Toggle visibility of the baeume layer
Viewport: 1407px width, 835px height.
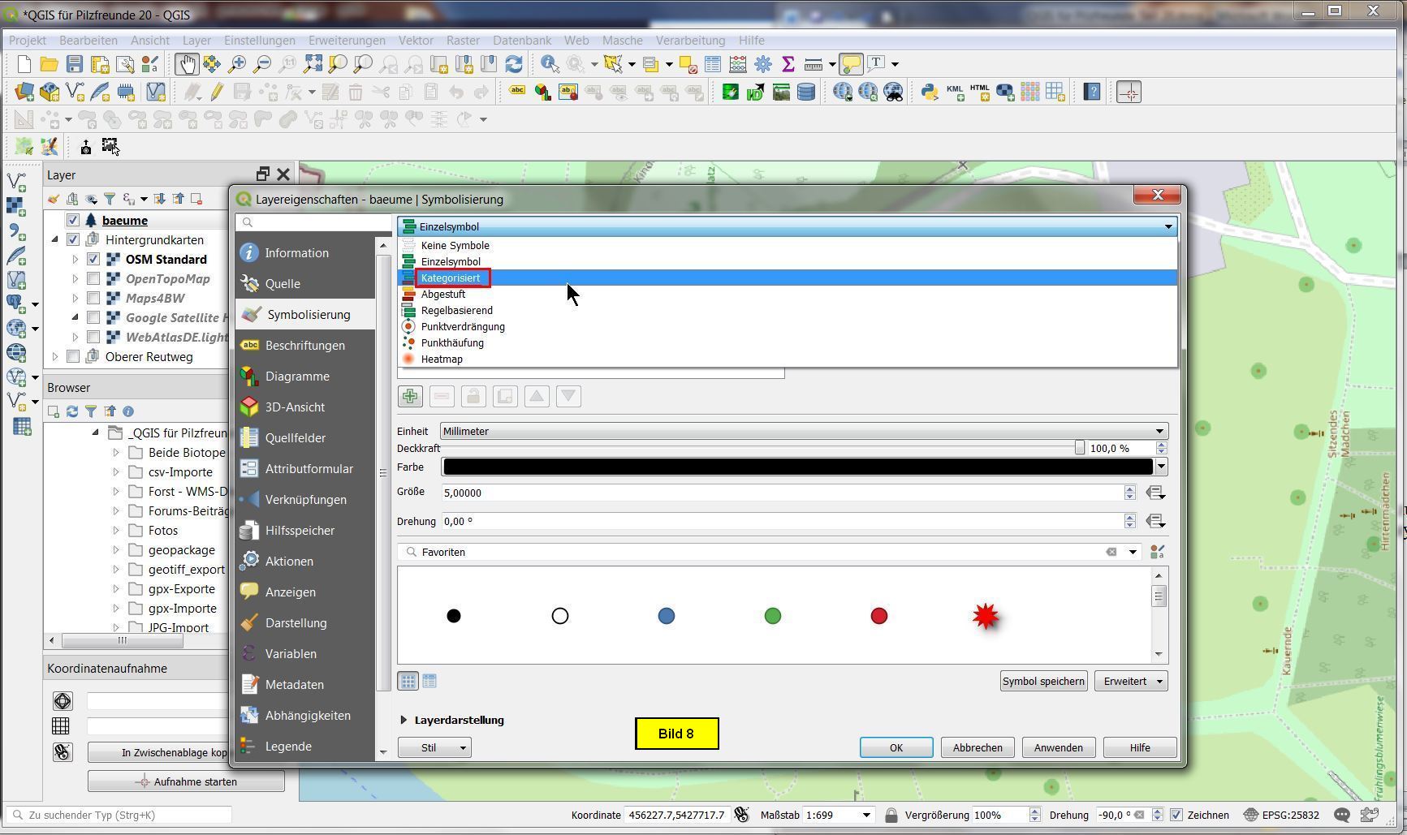point(73,221)
